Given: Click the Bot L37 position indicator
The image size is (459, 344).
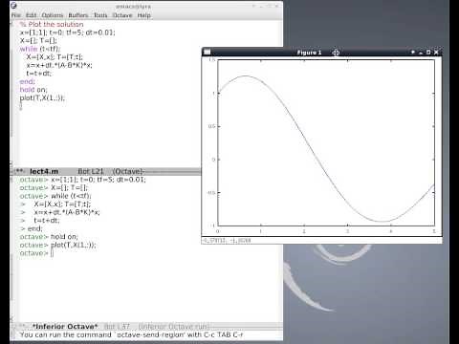Looking at the screenshot, I should [x=117, y=327].
